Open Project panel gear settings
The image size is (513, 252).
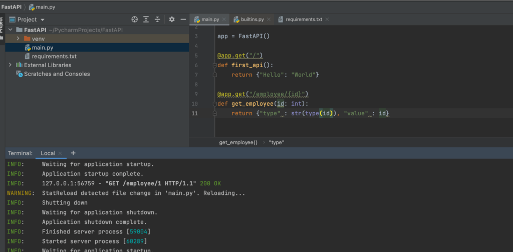[172, 20]
